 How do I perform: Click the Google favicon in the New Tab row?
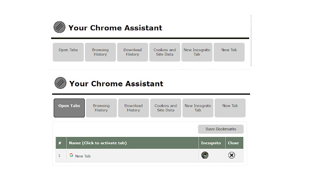point(71,155)
